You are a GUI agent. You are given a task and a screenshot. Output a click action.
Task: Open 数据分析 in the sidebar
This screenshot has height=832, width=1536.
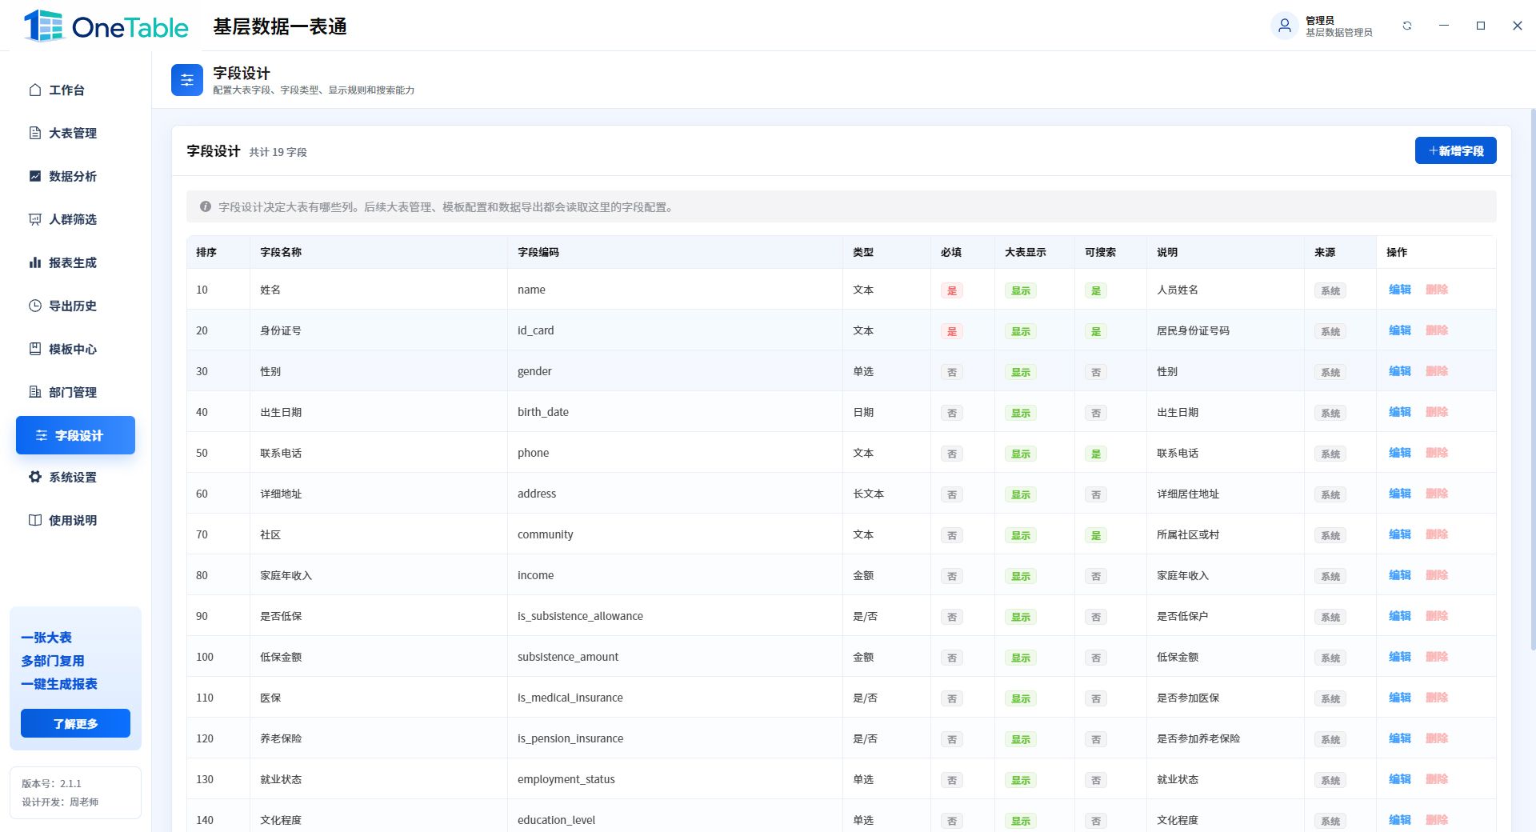pos(75,176)
